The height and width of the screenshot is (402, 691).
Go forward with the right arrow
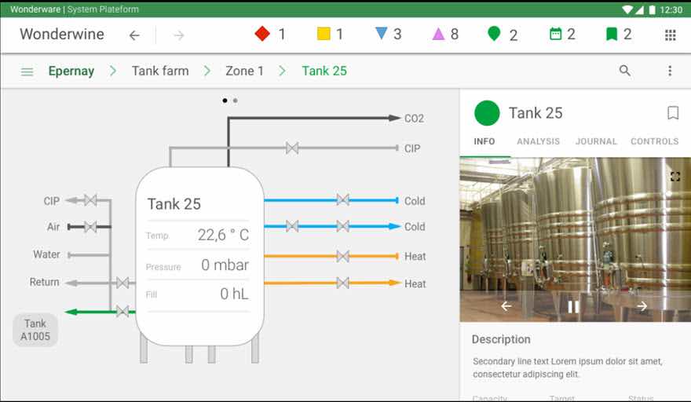pyautogui.click(x=178, y=35)
